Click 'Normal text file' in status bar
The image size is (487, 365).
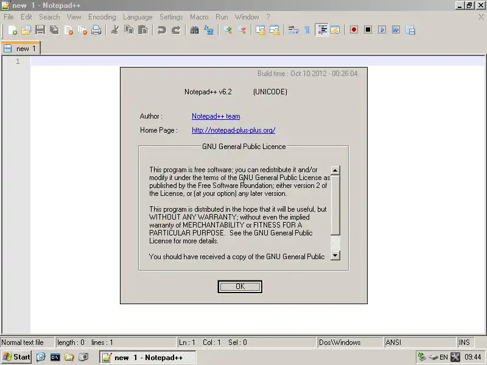coord(27,342)
